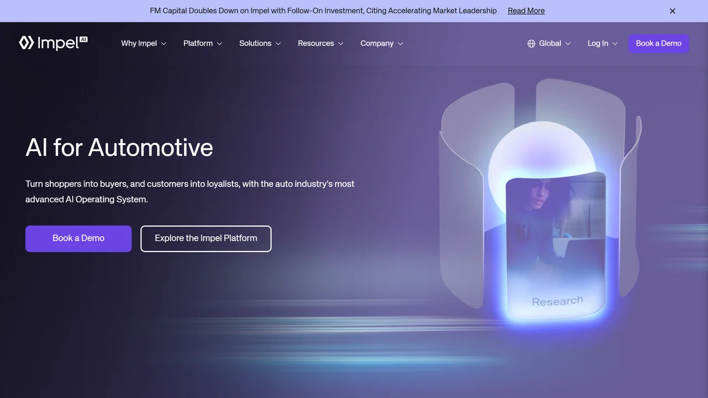The width and height of the screenshot is (708, 398).
Task: Expand the Log In chevron
Action: (x=615, y=44)
